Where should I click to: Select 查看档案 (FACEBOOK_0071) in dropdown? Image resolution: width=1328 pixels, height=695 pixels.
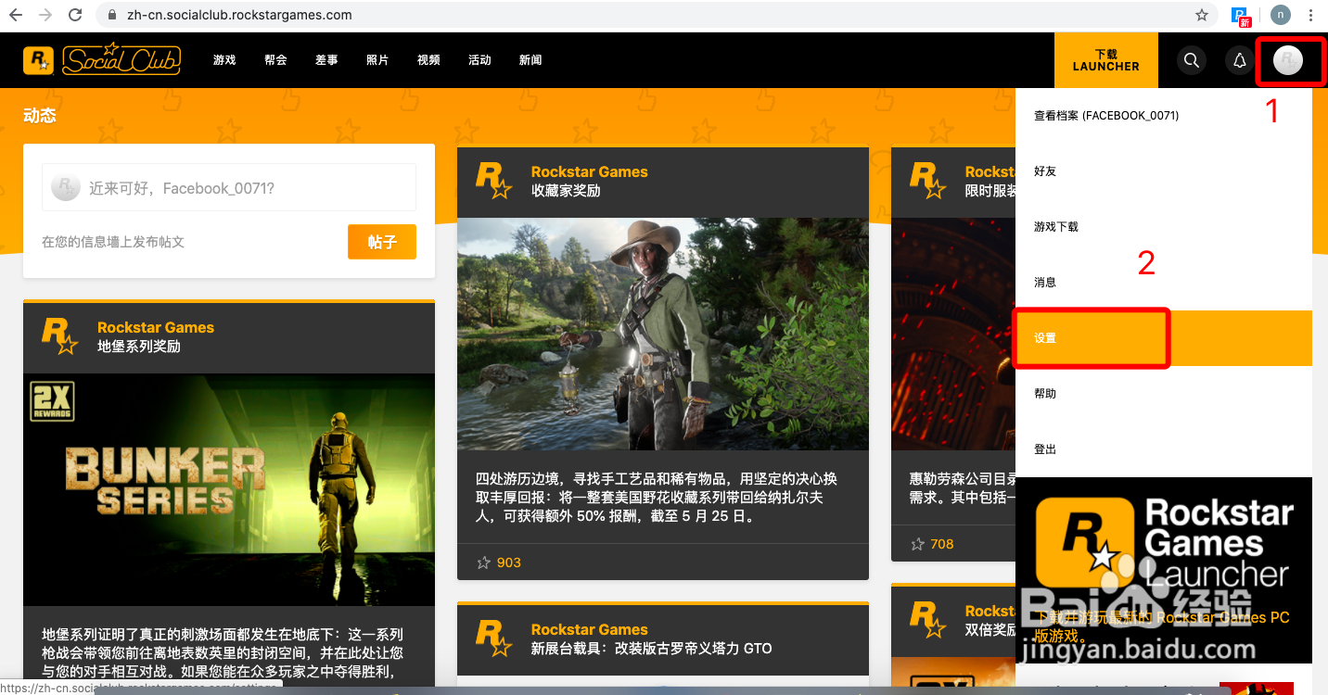pos(1164,116)
